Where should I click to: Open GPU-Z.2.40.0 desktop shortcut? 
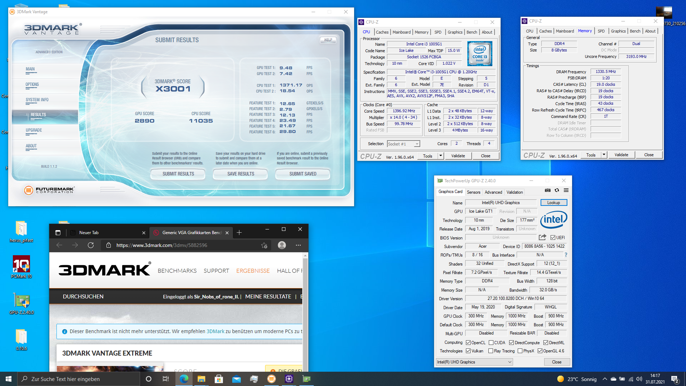click(x=21, y=303)
